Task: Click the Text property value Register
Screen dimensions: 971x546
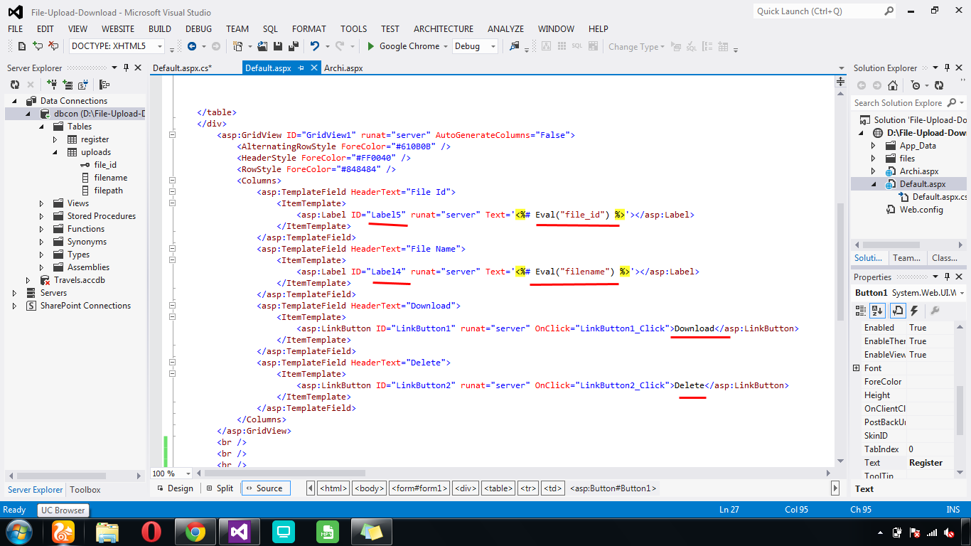Action: [x=926, y=463]
